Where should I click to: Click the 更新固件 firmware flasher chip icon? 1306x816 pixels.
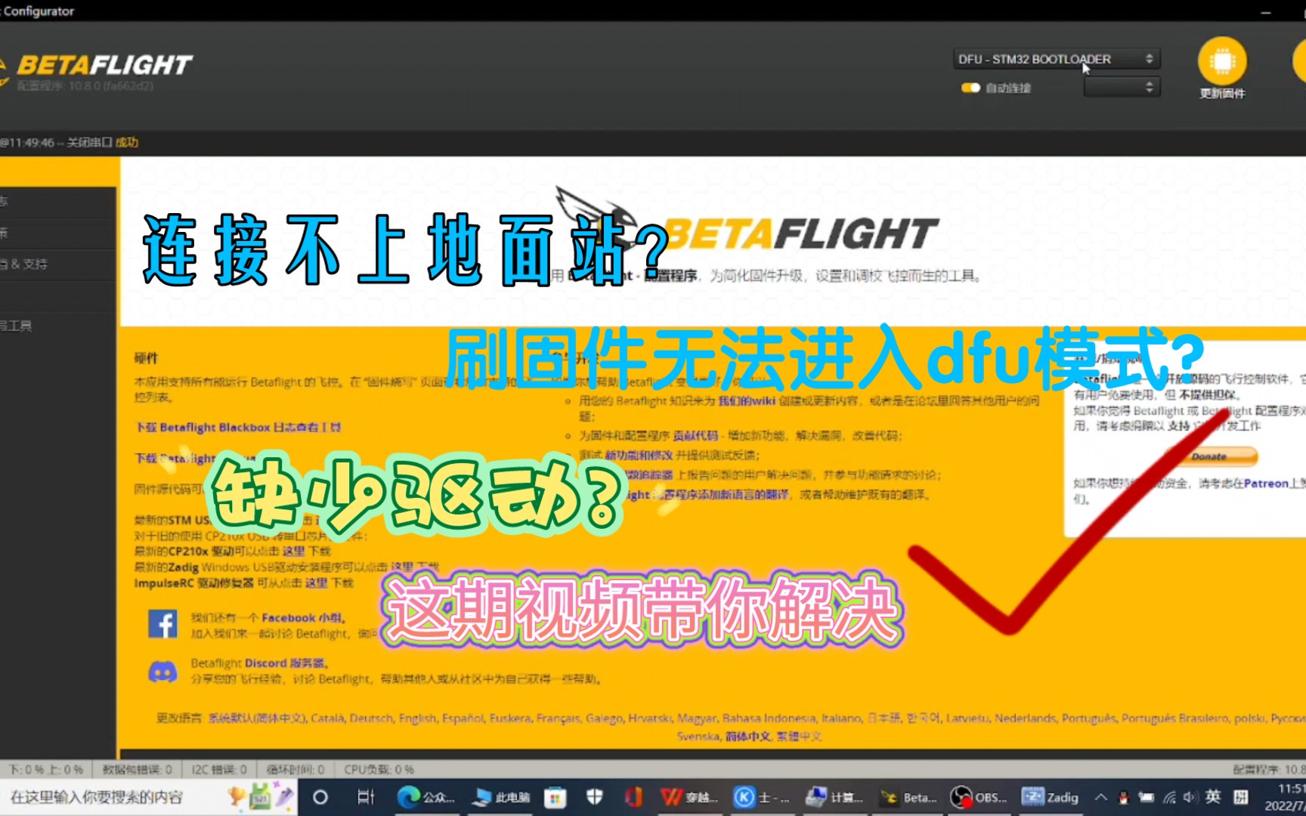coord(1222,61)
